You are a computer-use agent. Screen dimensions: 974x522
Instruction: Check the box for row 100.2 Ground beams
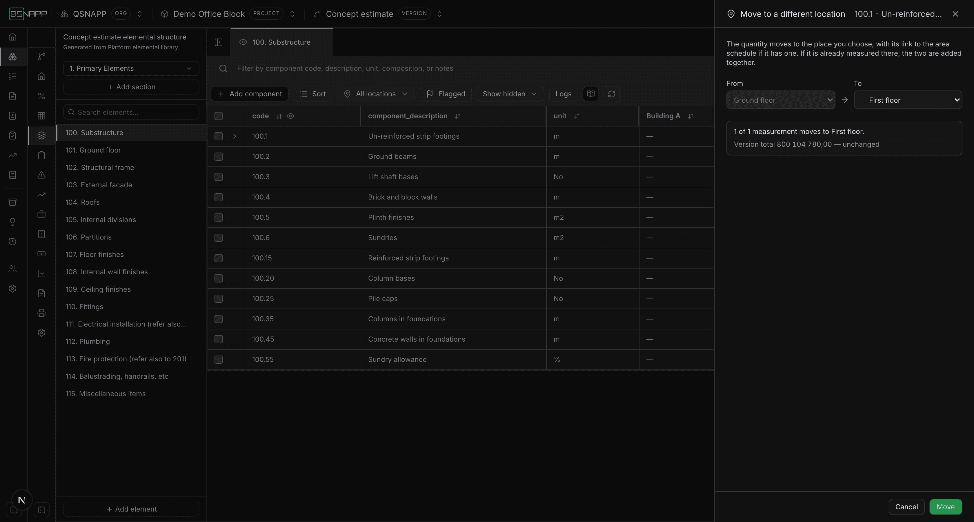pos(219,157)
